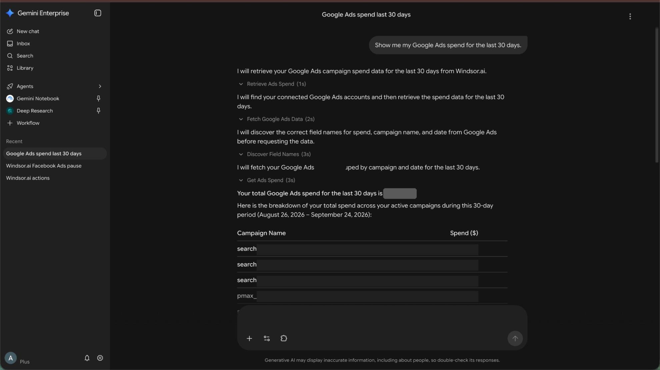
Task: Click the Library grid icon
Action: pyautogui.click(x=10, y=68)
